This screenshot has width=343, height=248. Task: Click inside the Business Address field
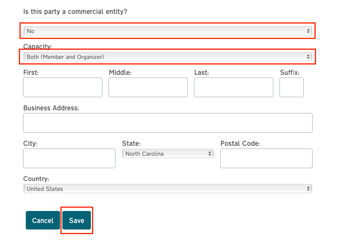[167, 123]
